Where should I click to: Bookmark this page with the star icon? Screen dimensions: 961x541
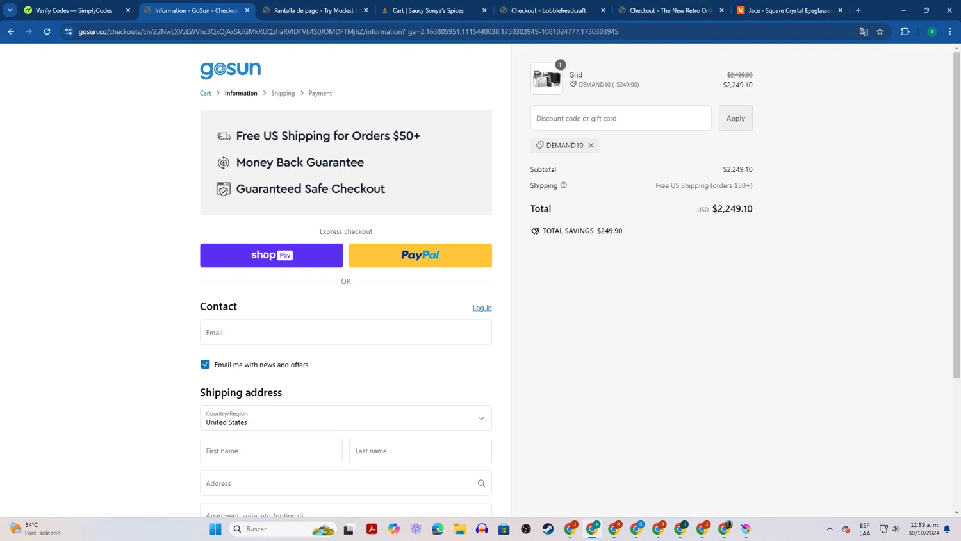[880, 31]
